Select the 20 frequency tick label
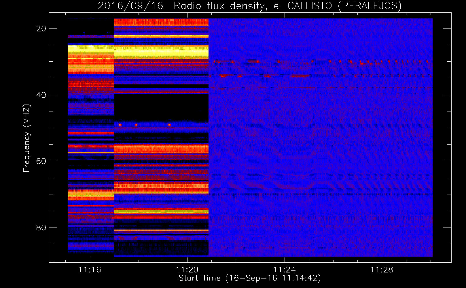The width and height of the screenshot is (466, 288). [41, 29]
